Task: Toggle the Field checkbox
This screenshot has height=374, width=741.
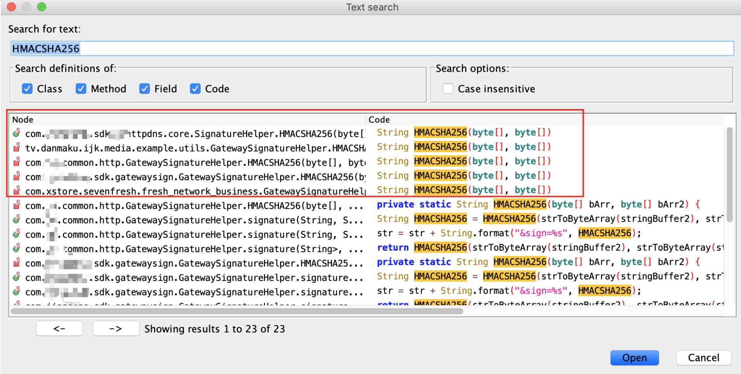Action: click(144, 89)
